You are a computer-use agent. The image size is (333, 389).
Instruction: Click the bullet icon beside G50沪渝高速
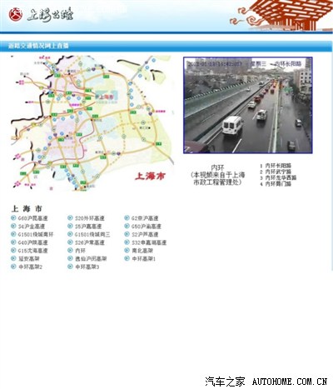(127, 226)
